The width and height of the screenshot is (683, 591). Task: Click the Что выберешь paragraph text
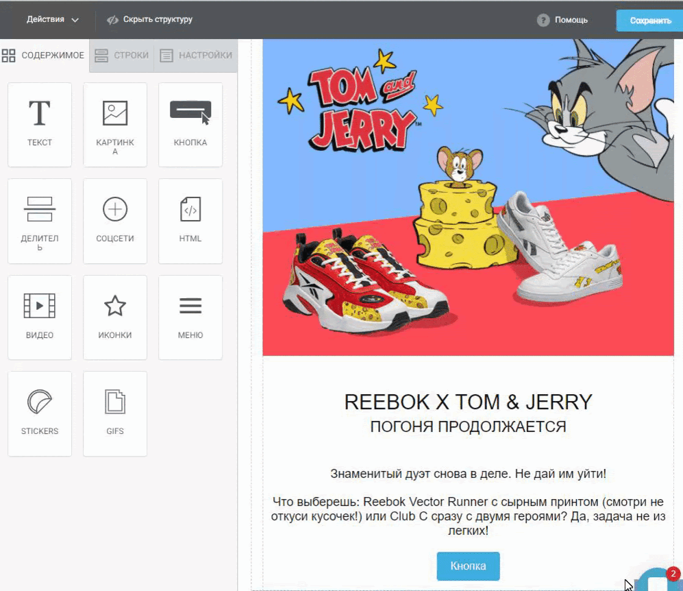click(469, 516)
